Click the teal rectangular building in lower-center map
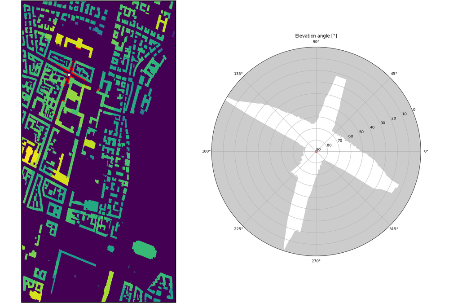Viewport: 449px width, 303px height. click(x=92, y=206)
